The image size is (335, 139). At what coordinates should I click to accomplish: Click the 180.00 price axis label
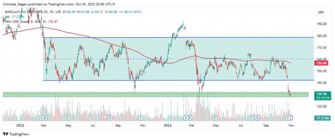click(322, 36)
